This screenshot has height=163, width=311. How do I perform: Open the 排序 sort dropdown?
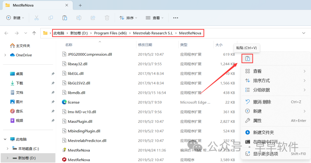click(128, 18)
